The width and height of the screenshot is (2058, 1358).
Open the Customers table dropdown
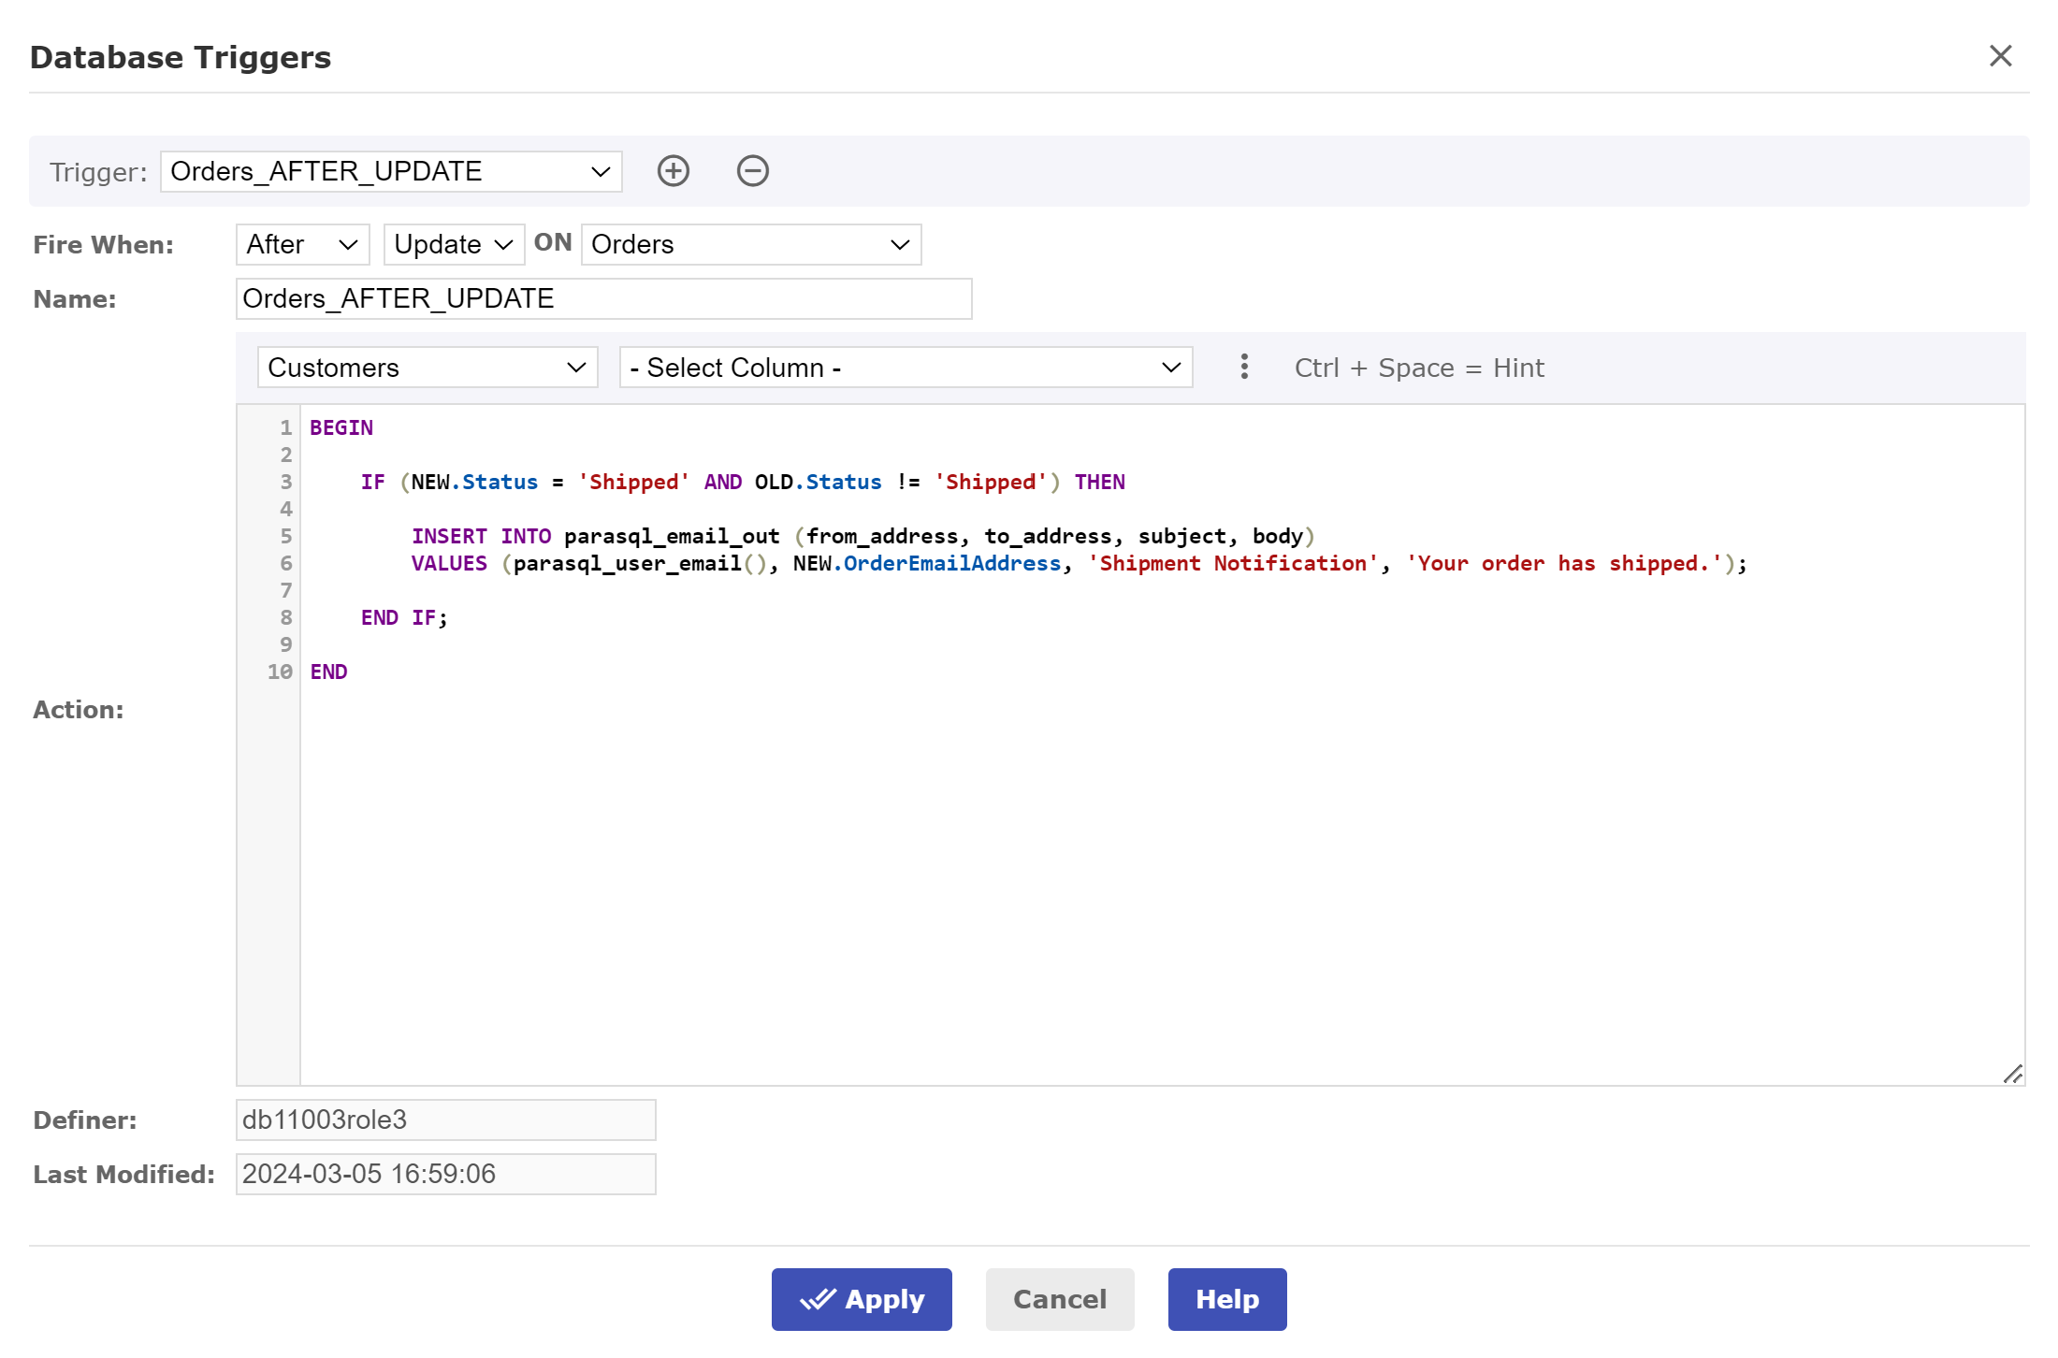pos(428,368)
